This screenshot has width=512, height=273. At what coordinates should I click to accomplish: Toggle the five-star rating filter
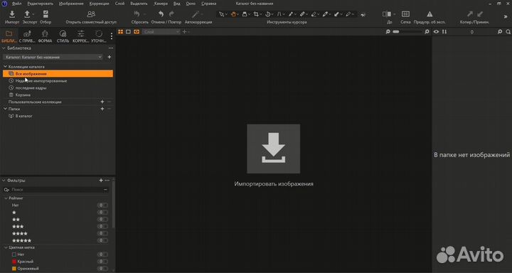point(102,240)
